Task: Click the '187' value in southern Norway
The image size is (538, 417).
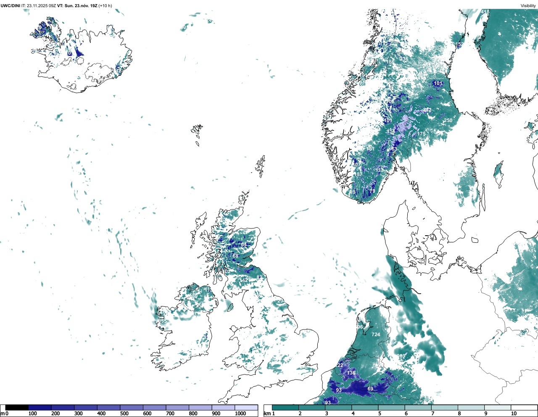Action: click(358, 174)
